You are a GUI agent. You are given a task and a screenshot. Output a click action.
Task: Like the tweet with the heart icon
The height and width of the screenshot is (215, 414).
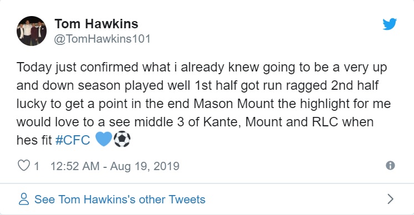[x=24, y=166]
